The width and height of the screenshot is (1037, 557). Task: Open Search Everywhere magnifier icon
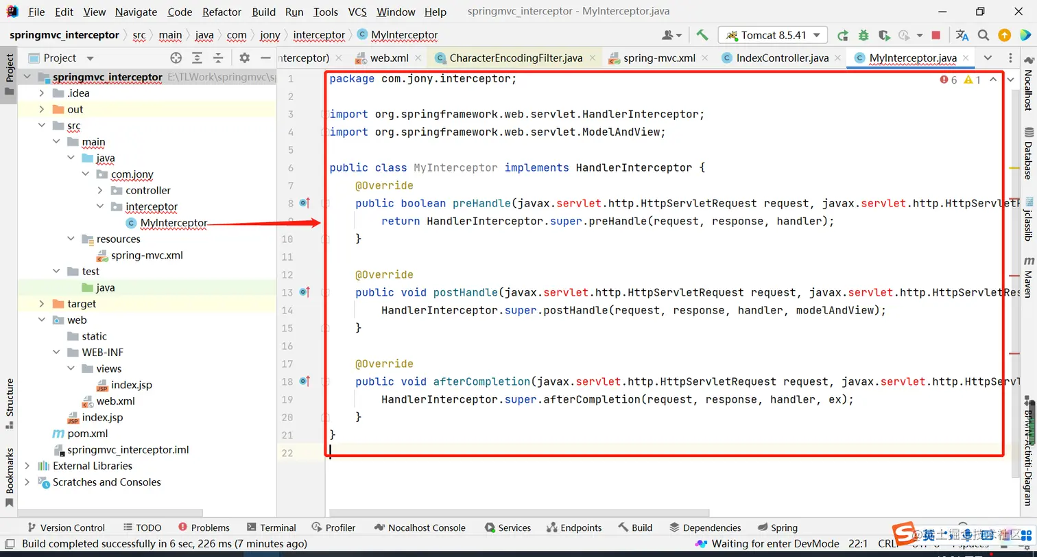click(x=984, y=35)
